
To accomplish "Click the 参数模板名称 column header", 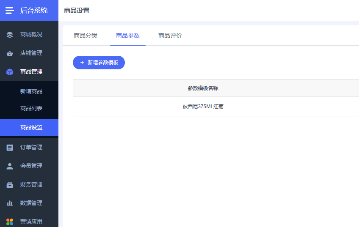I will point(203,88).
